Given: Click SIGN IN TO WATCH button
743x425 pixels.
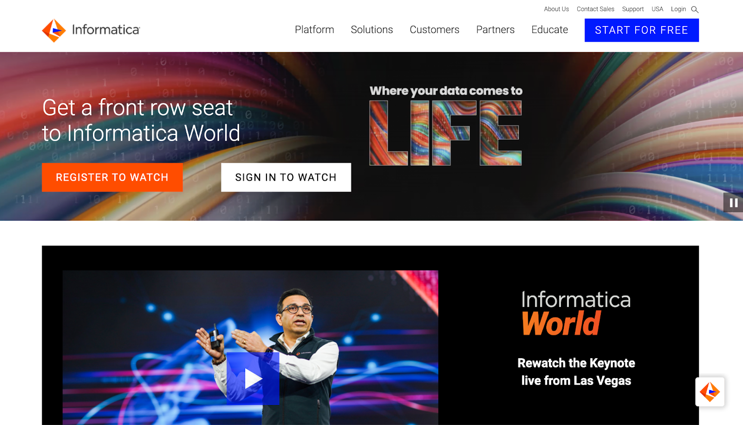Looking at the screenshot, I should click(286, 177).
